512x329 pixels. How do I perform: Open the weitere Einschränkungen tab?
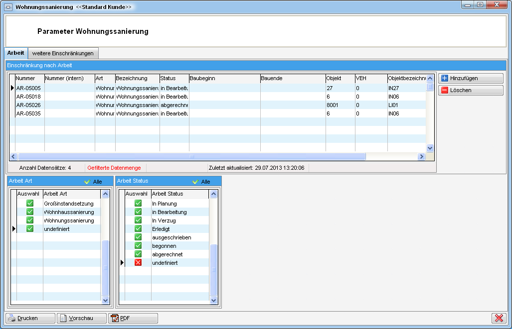63,53
